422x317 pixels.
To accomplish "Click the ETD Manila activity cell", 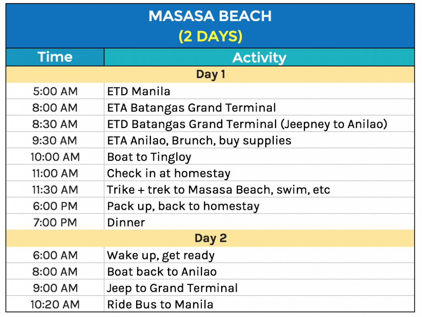I will coord(139,91).
